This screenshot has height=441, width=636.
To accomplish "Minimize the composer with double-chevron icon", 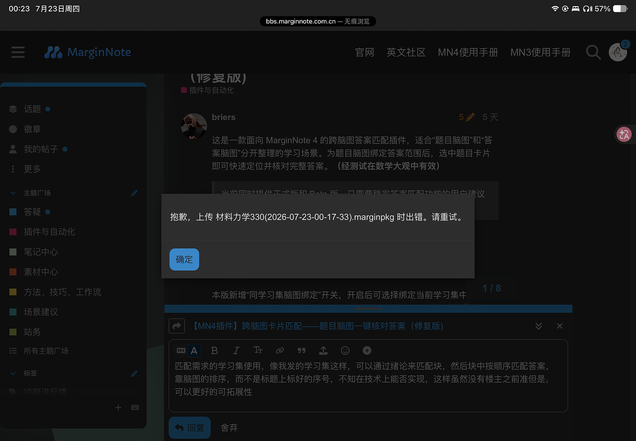I will point(539,326).
